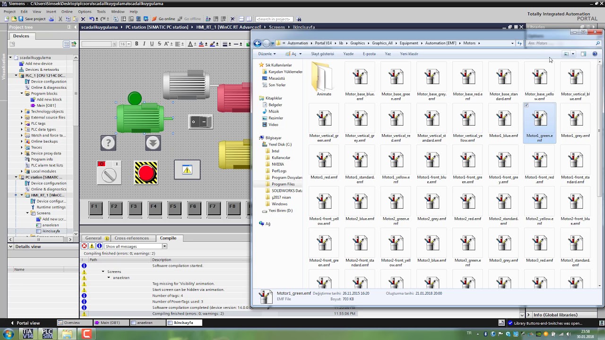Click Slayt gösterisi in Explorer toolbar
Viewport: 605px width, 340px height.
pyautogui.click(x=322, y=54)
